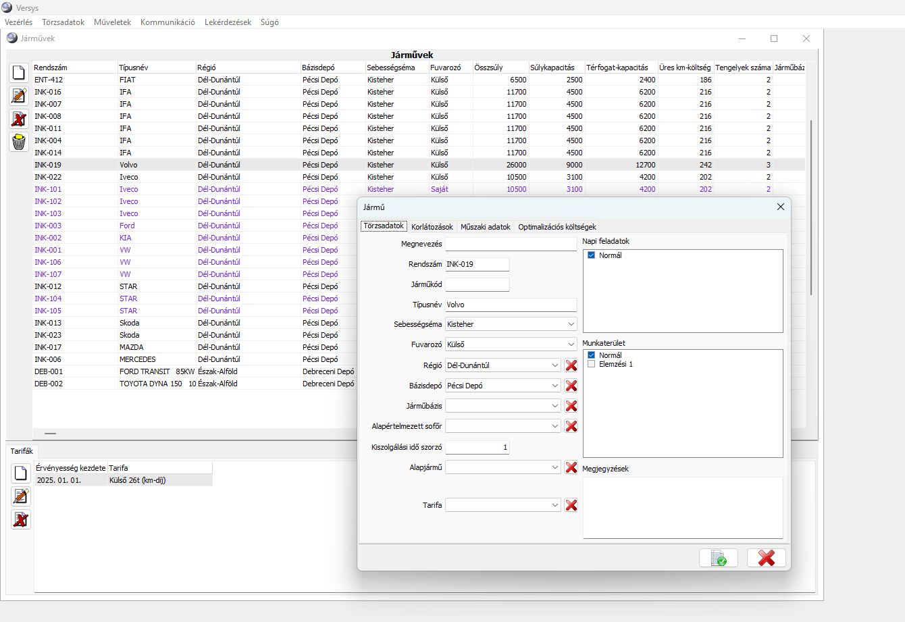This screenshot has height=622, width=905.
Task: Click the trash bin icon in the vehicle toolbar
Action: coord(19,142)
